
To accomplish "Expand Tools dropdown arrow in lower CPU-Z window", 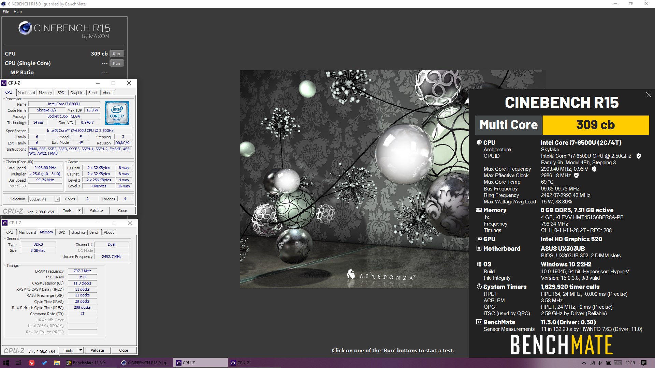I will click(x=81, y=350).
